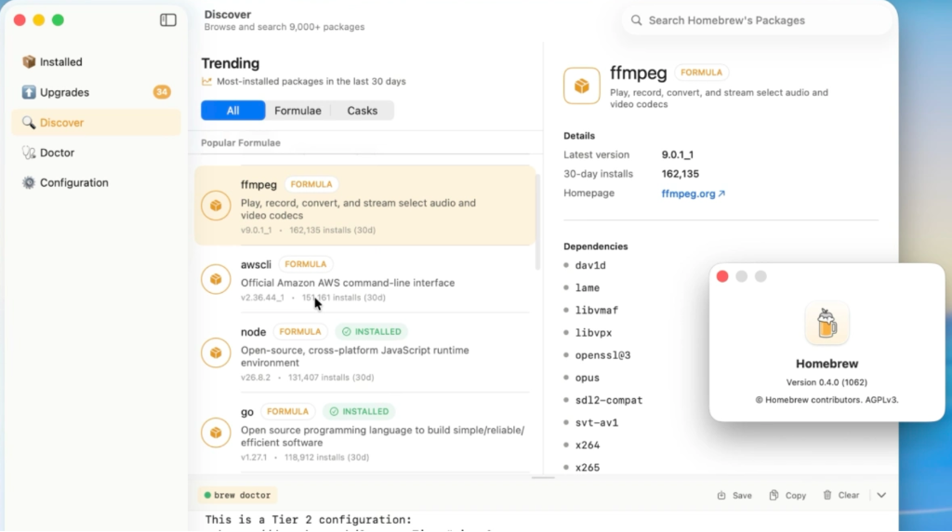
Task: Click the awscli package icon
Action: (x=216, y=279)
